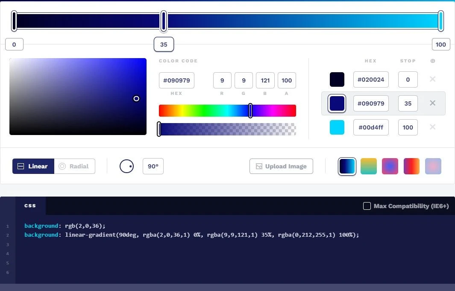Click the globe icon above the stop list
Image resolution: width=455 pixels, height=291 pixels.
[x=432, y=61]
